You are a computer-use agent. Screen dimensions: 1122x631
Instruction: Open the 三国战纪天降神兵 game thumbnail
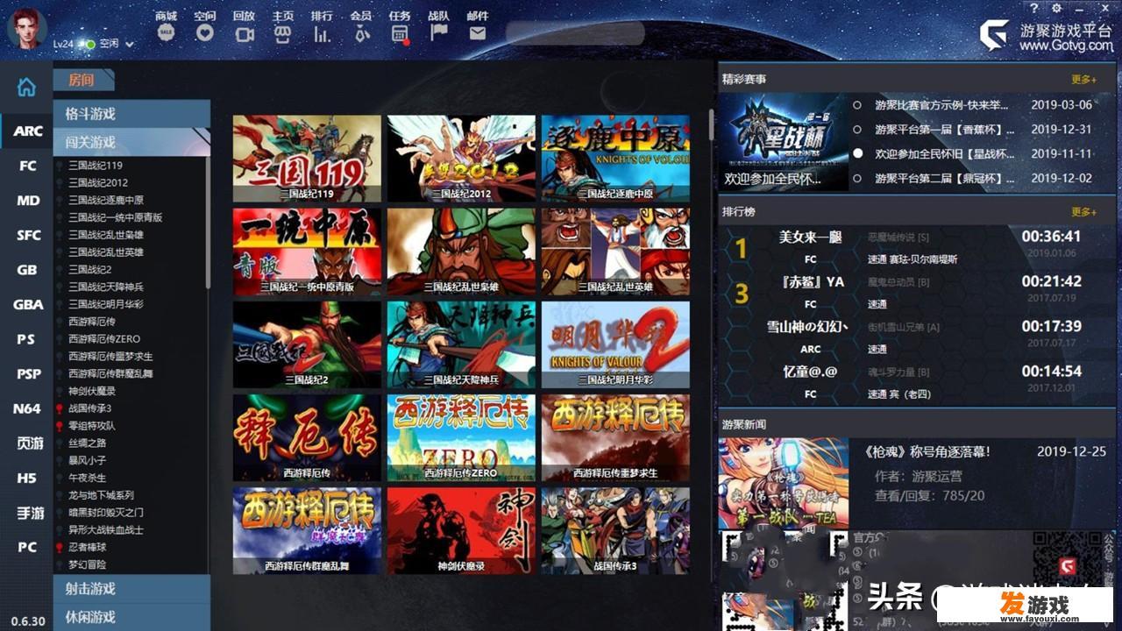click(x=461, y=344)
